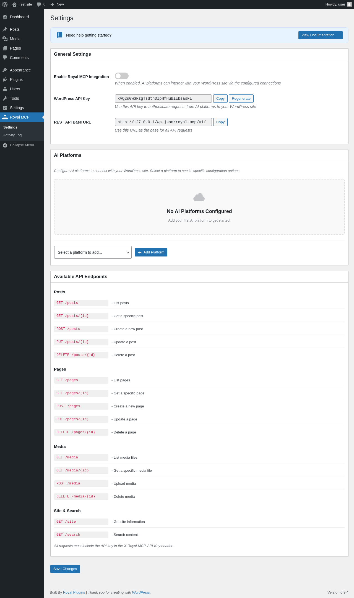Click the "DELETE /posts/{id}" endpoint code

pyautogui.click(x=81, y=355)
